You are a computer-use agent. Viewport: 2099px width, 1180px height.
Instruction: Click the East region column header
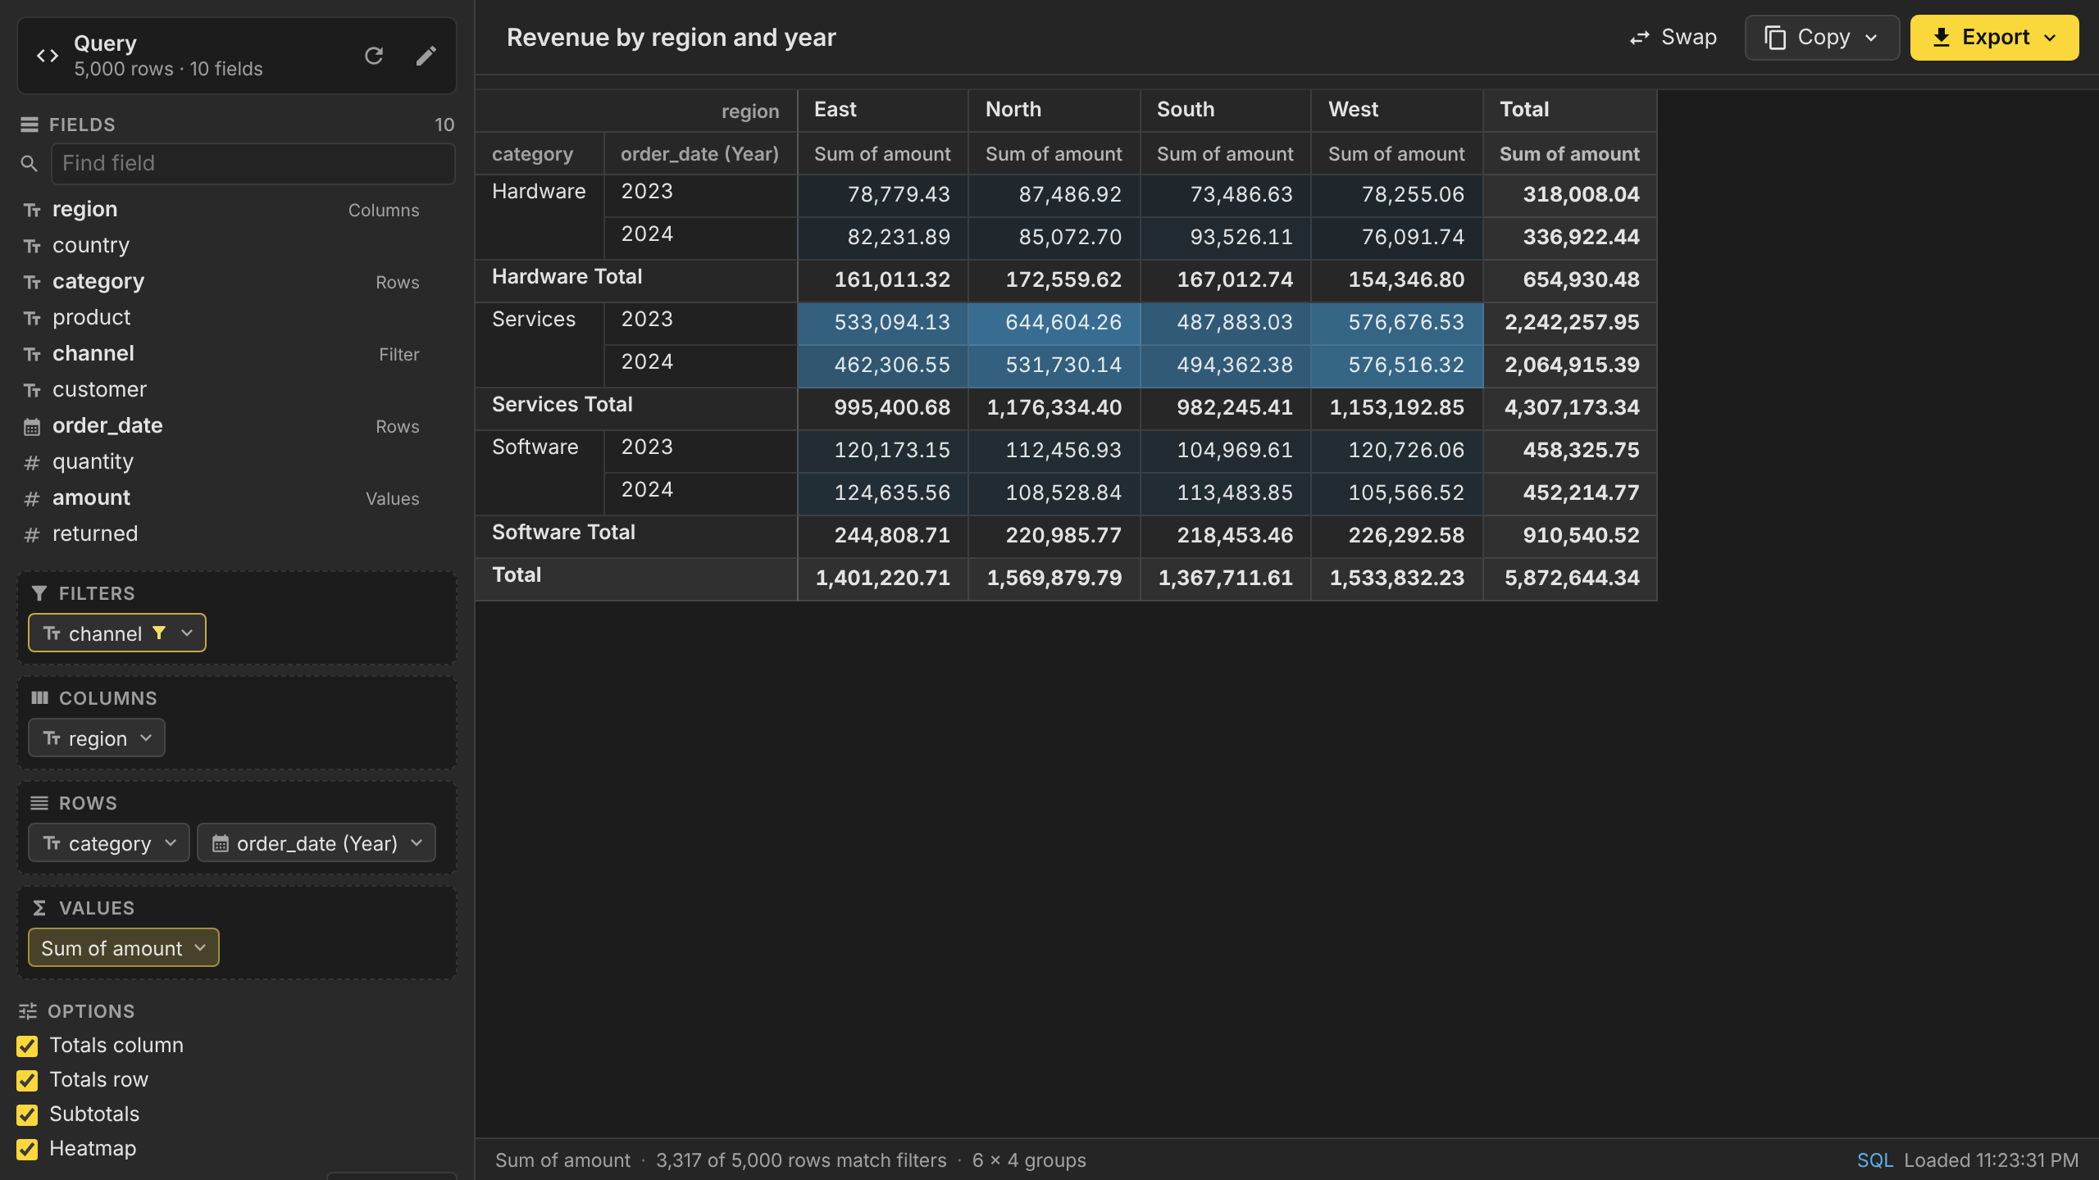pos(883,110)
